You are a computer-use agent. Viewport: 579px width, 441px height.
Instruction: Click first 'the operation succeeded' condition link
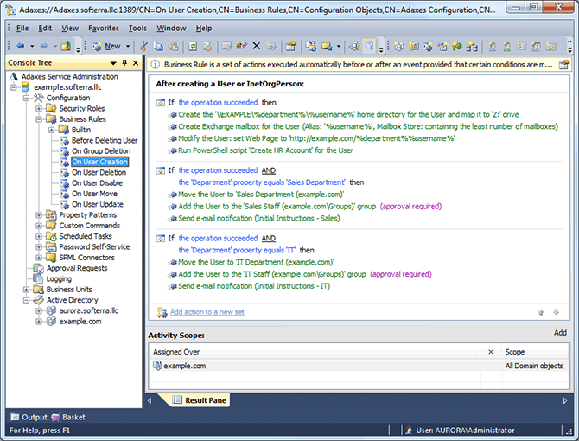(x=218, y=103)
